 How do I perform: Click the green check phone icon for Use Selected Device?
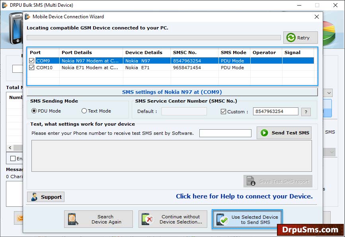tap(222, 219)
